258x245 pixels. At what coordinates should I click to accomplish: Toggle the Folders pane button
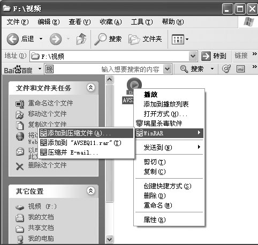click(145, 39)
